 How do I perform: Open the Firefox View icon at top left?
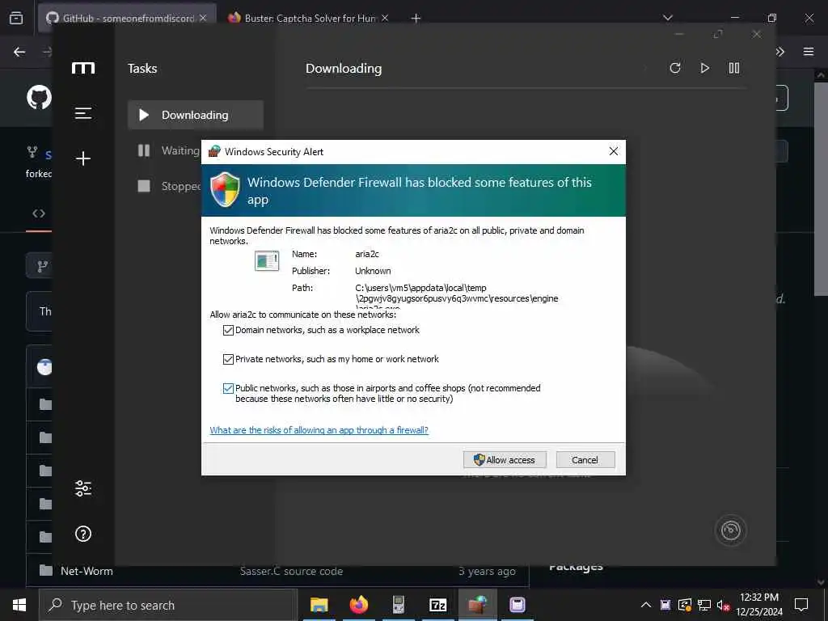(x=16, y=18)
